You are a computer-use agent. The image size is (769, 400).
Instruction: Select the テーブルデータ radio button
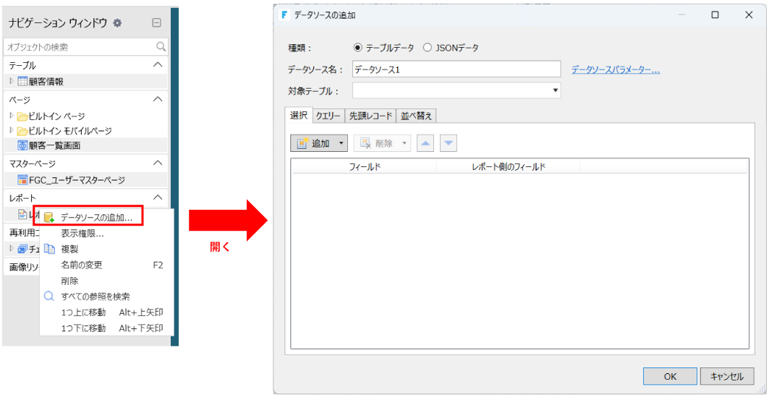[357, 48]
